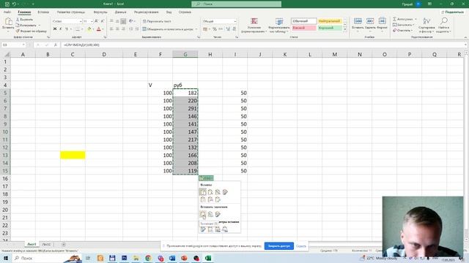Image resolution: width=469 pixels, height=263 pixels.
Task: Click the red font color icon
Action: 99,29
